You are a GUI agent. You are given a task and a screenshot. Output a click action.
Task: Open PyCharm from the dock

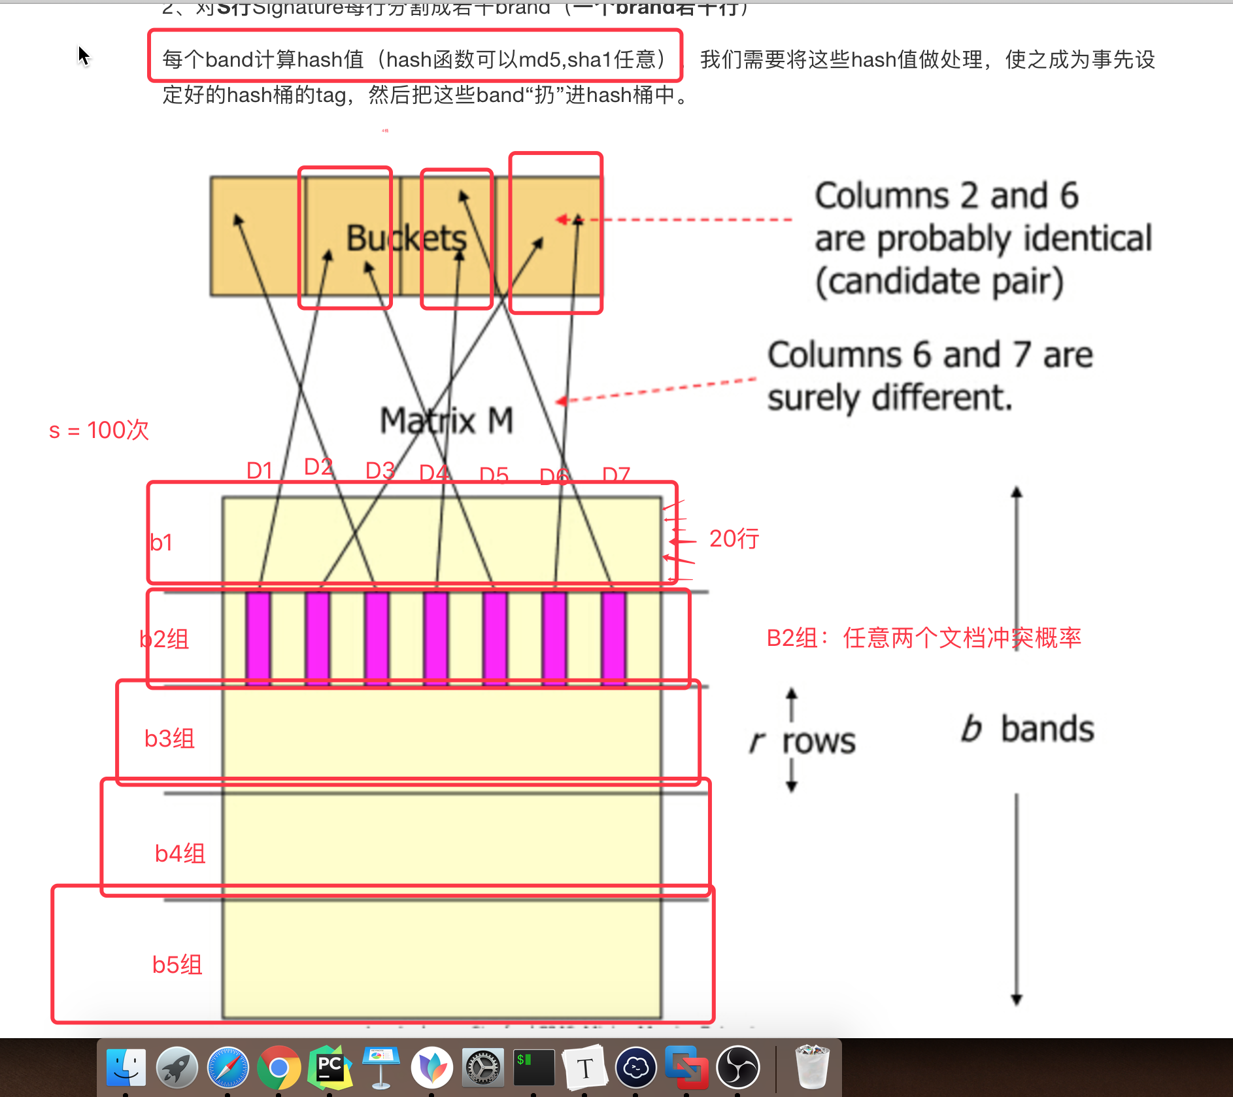[329, 1067]
